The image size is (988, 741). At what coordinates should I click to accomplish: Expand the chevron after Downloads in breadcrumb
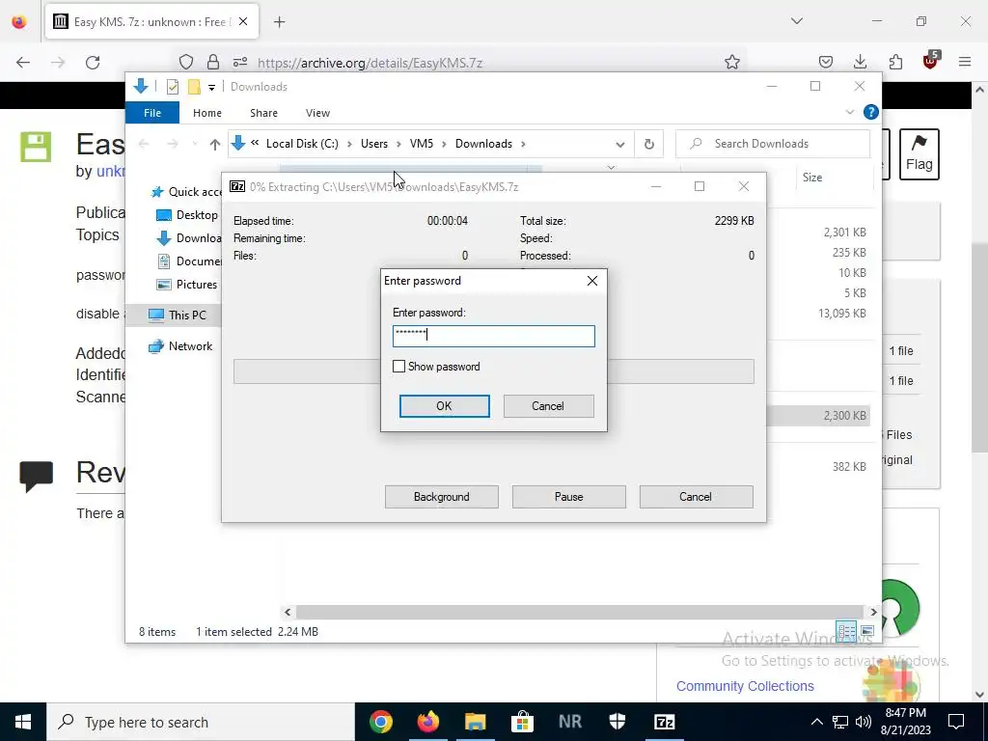click(522, 144)
